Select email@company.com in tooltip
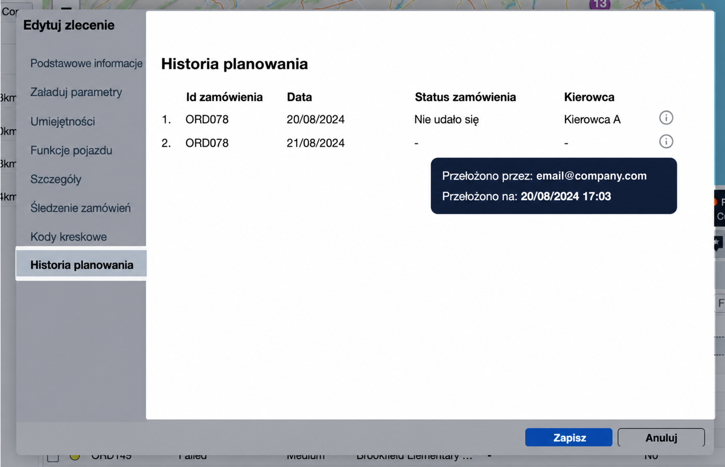Screen dimensions: 725x467 click(591, 176)
